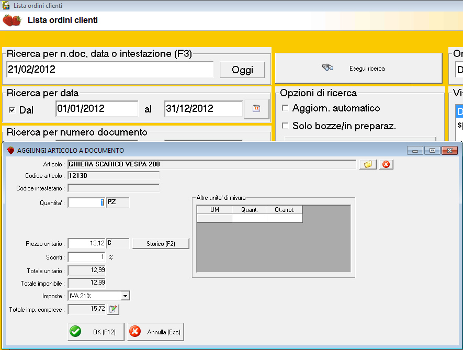The image size is (463, 350).
Task: Click the Quant. column header
Action: click(250, 210)
